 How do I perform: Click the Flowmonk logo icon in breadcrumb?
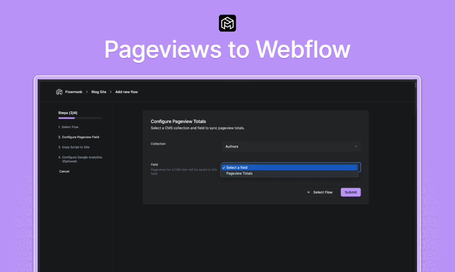click(x=59, y=92)
